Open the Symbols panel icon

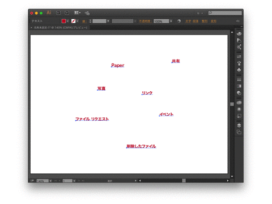tap(239, 70)
